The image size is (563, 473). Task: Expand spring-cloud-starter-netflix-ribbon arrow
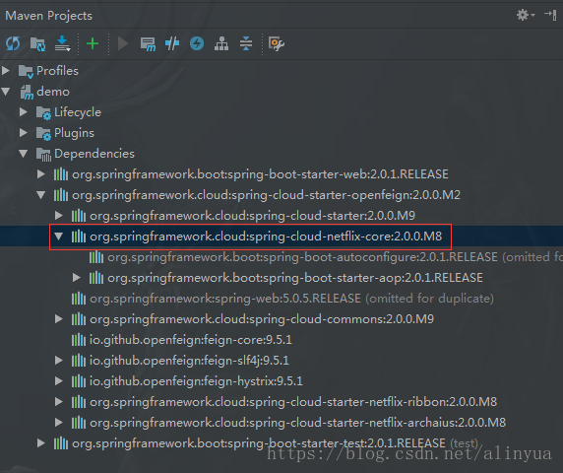tap(59, 401)
